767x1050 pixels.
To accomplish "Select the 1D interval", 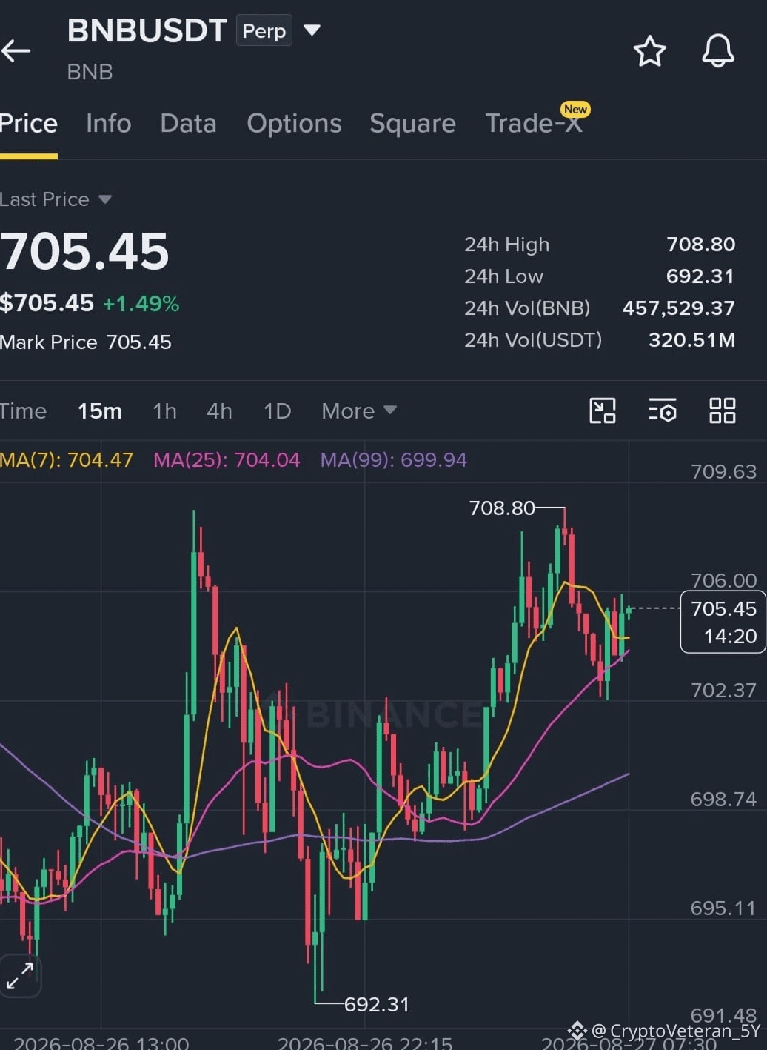I will click(x=278, y=411).
